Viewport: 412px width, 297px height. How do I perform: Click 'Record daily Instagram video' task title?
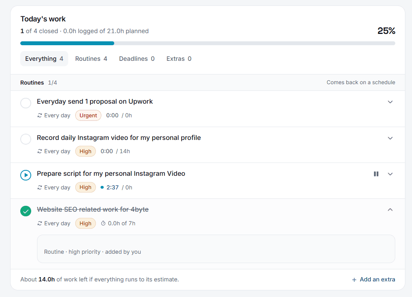click(119, 138)
